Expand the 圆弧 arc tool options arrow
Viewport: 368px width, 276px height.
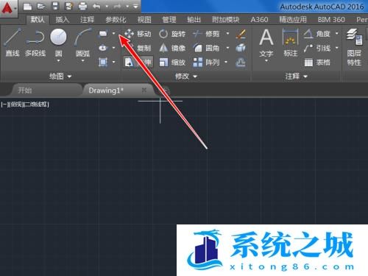tap(82, 60)
